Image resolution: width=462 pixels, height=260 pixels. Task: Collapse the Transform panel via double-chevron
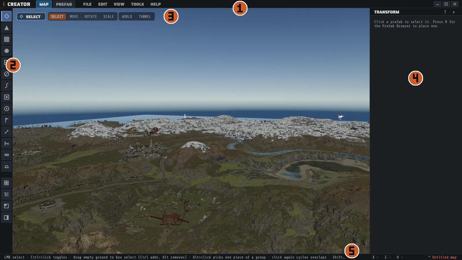tap(454, 12)
